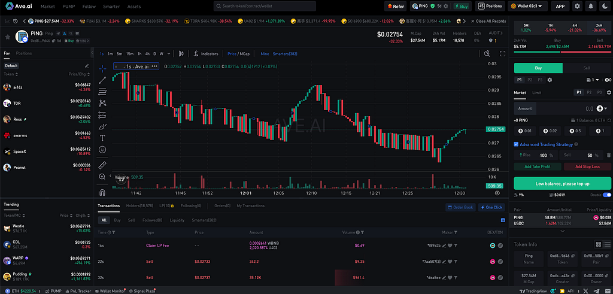Open the Wallet 02c3 dropdown
Screen dimensions: 613x294
(x=527, y=6)
